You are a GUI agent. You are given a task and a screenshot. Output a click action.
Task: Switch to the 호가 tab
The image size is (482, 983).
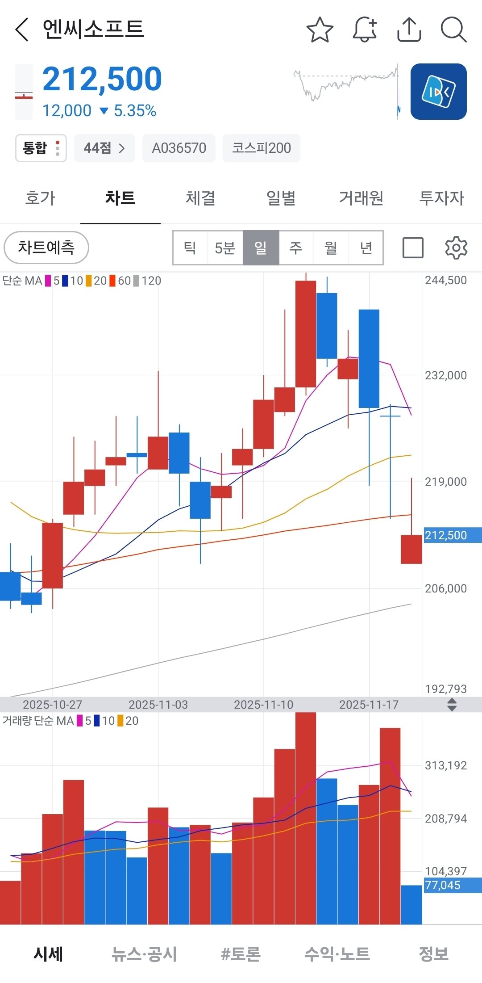(x=40, y=198)
